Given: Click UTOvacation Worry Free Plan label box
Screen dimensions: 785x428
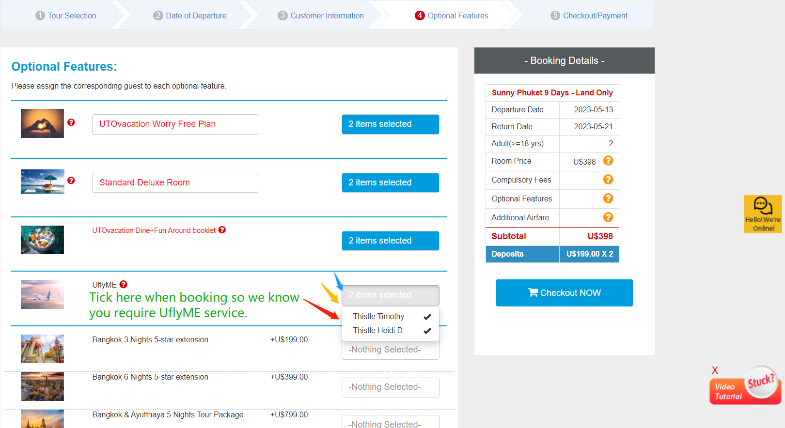Looking at the screenshot, I should pos(175,124).
